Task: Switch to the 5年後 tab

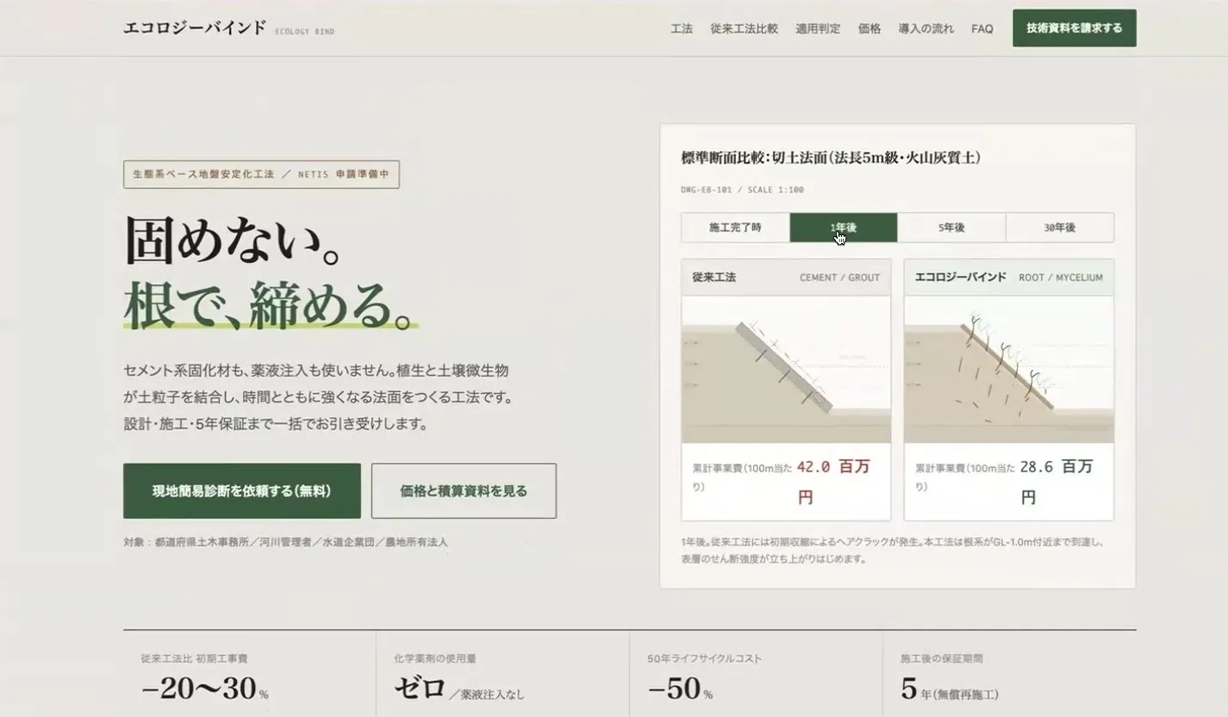Action: pos(951,228)
